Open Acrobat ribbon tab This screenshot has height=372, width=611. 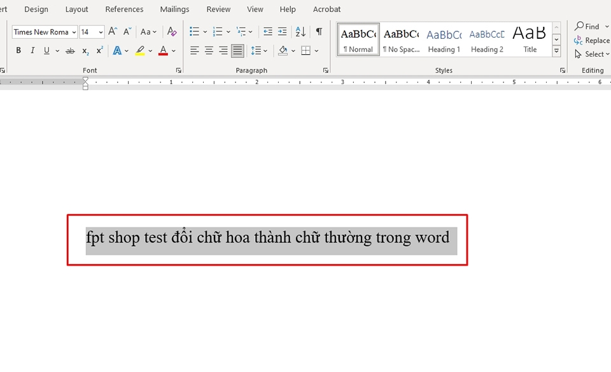327,9
